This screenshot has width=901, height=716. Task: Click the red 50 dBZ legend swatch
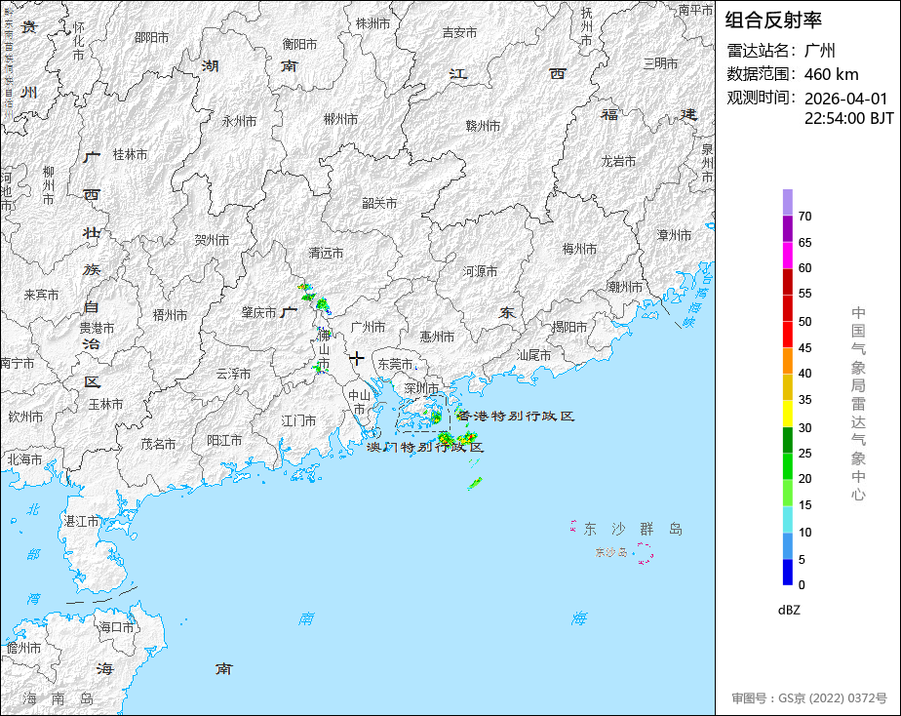click(x=787, y=334)
